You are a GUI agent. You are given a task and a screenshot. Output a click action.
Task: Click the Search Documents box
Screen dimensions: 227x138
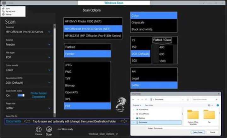coord(205,99)
